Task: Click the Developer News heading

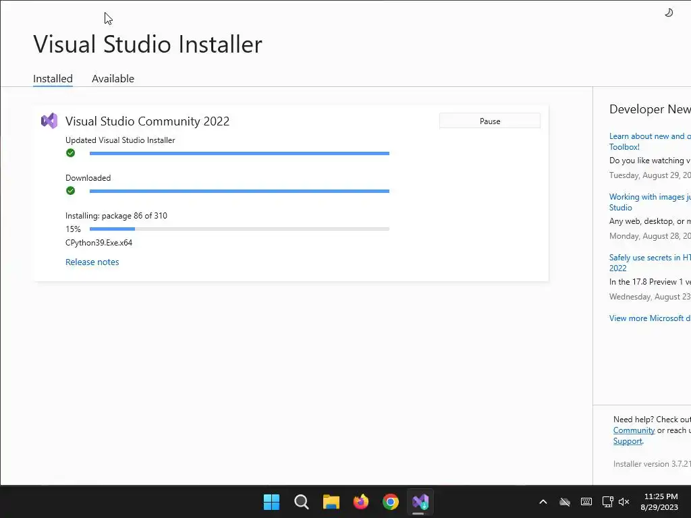Action: (x=650, y=109)
